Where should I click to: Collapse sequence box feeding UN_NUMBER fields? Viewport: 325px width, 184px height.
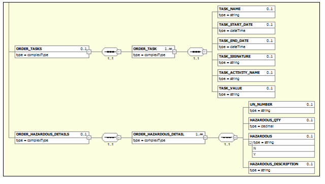235,137
